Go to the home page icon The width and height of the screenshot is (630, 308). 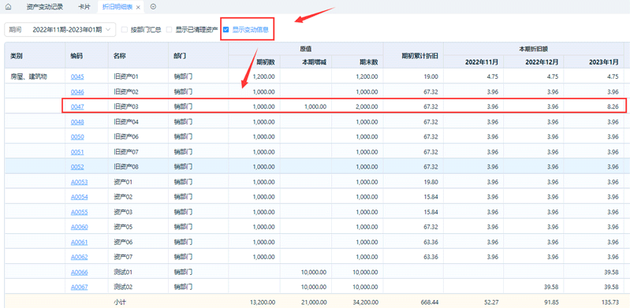[x=9, y=7]
